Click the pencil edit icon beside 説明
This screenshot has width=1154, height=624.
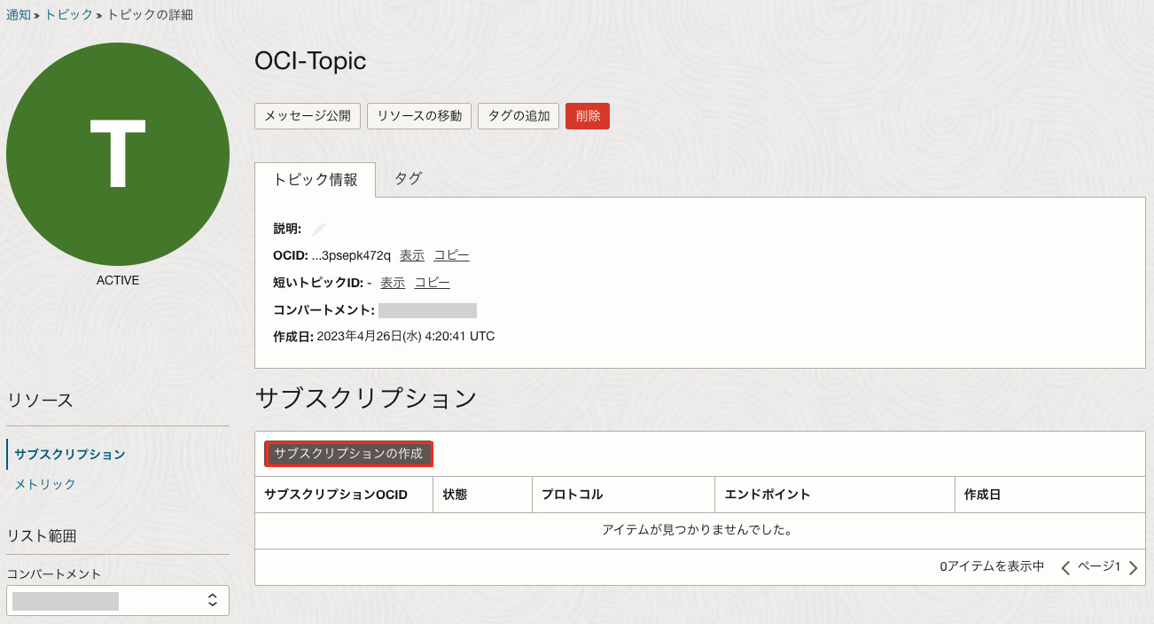(319, 229)
